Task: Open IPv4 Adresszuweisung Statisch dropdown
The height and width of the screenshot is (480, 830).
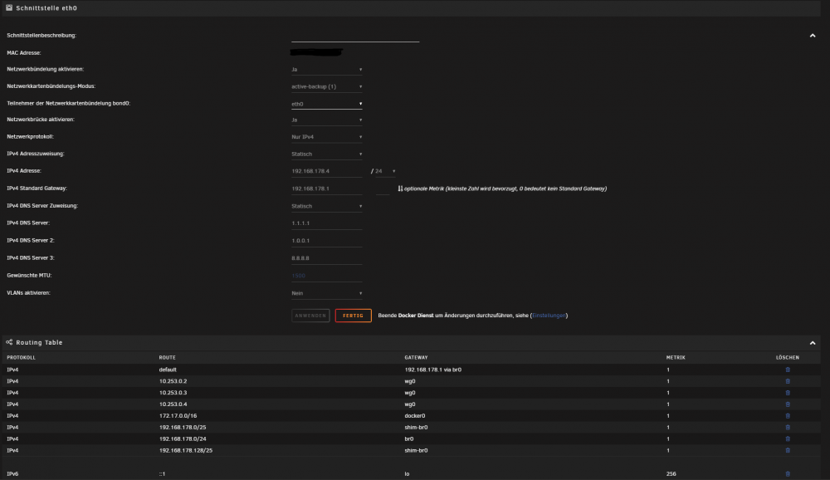Action: pos(326,154)
